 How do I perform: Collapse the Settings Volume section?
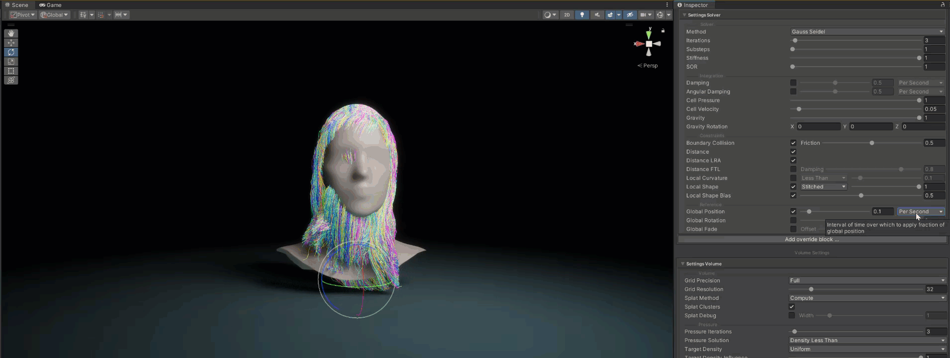(683, 264)
